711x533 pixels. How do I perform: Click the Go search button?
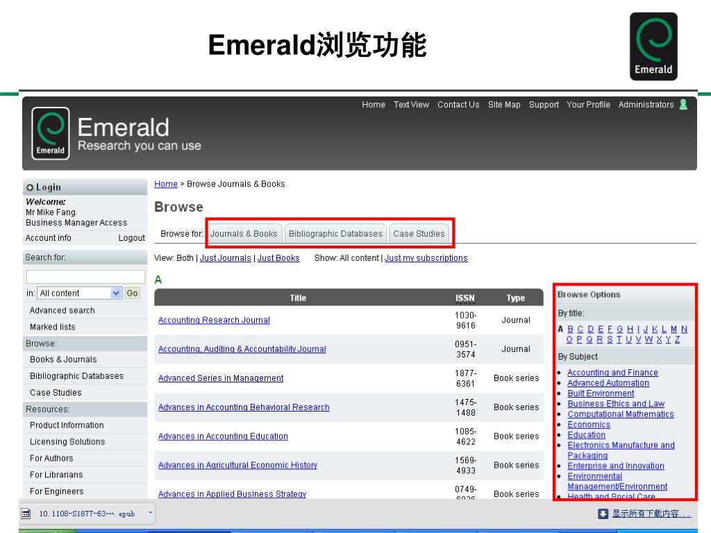pos(133,294)
